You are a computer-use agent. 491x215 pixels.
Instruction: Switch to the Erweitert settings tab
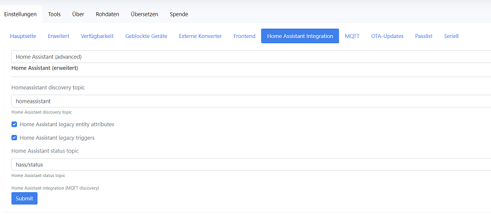(x=59, y=36)
